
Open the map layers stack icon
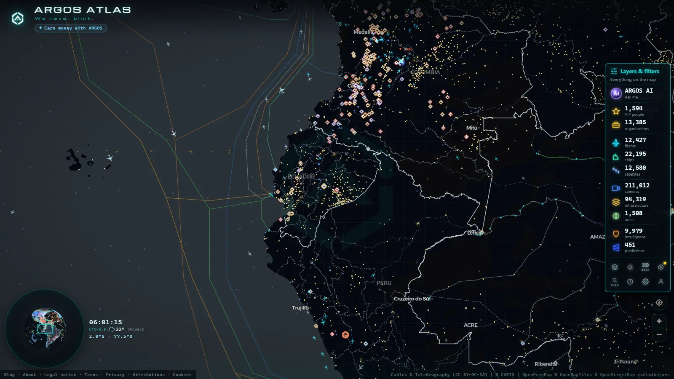pos(615,267)
